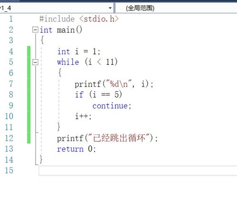Click line number 12 in gutter
Screen dimensions: 237x214
[x=9, y=138]
